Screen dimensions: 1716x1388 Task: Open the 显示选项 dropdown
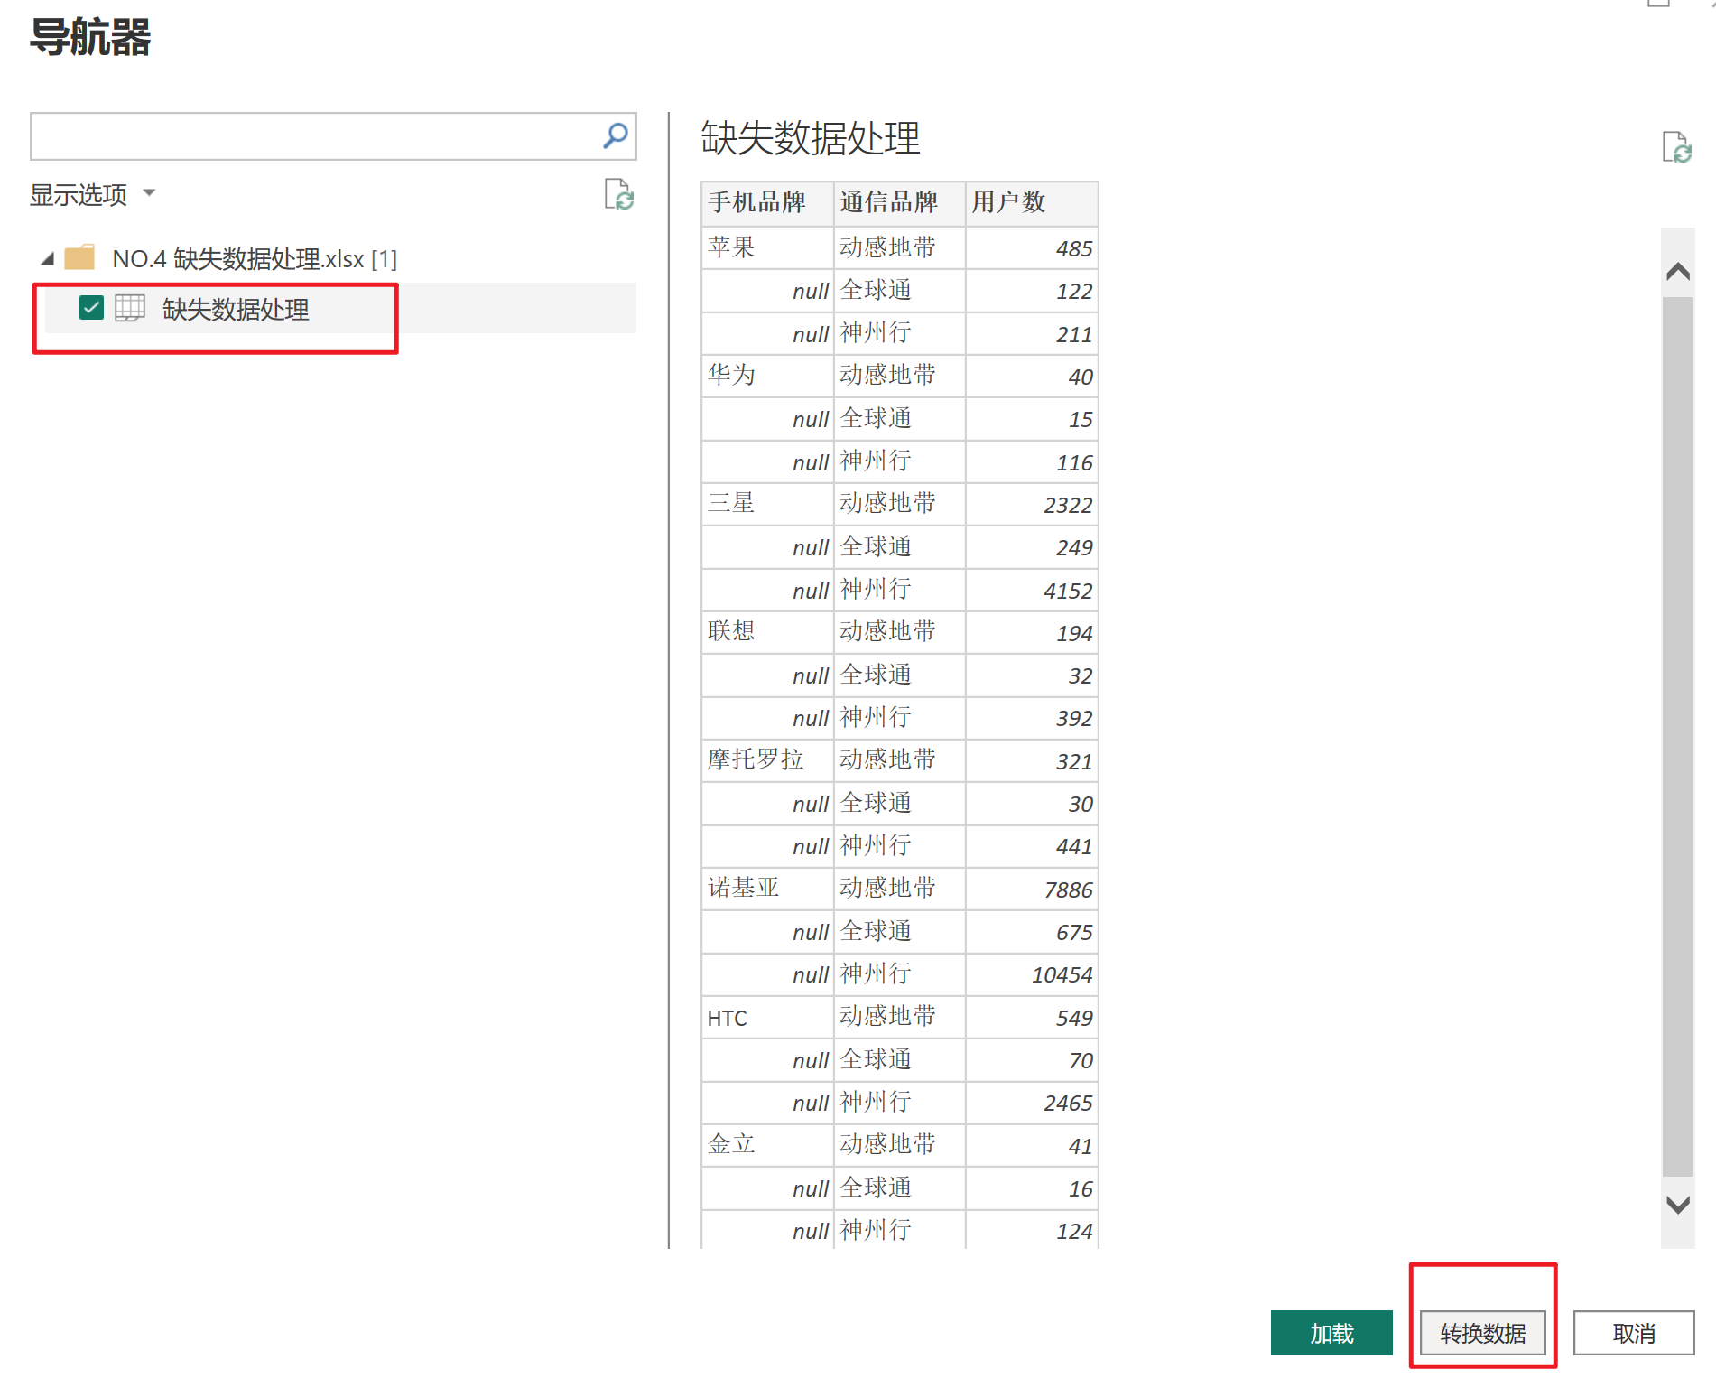click(92, 194)
